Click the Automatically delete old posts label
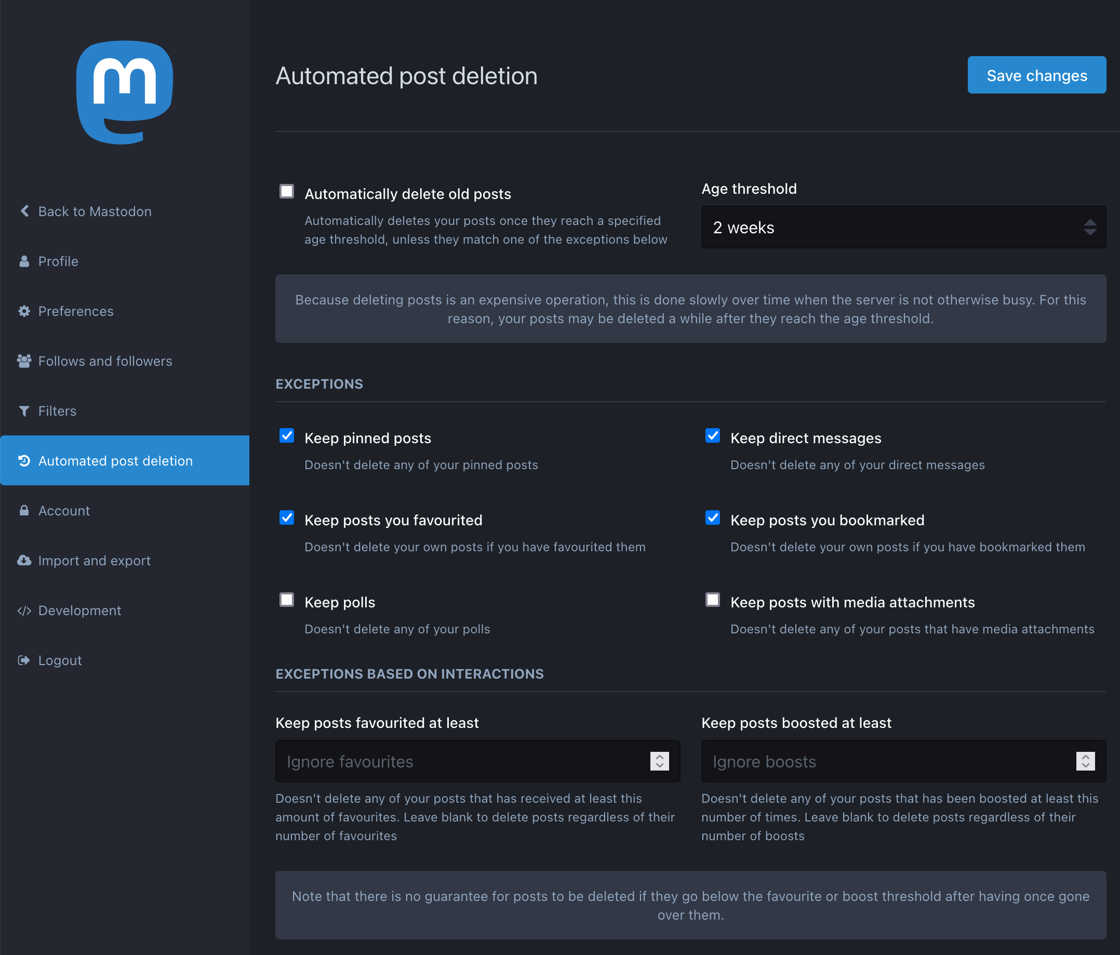The image size is (1120, 955). 408,194
